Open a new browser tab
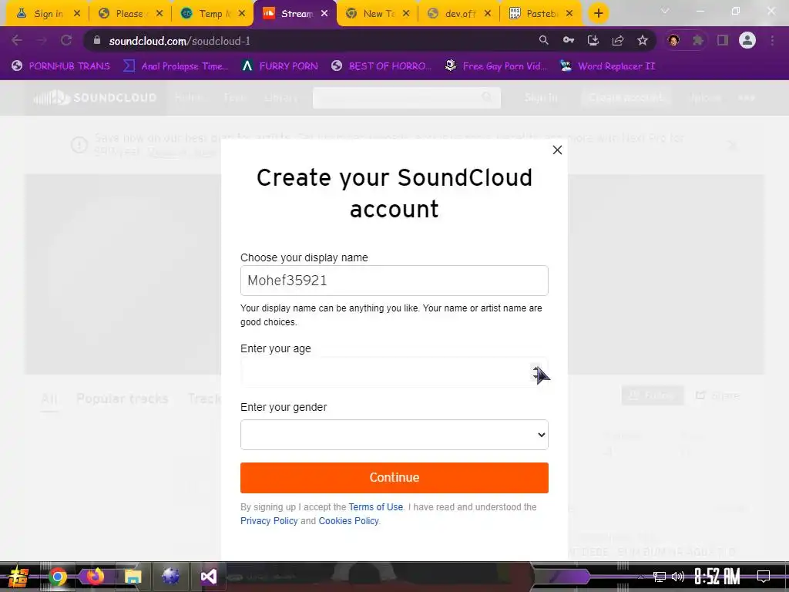 [x=598, y=14]
